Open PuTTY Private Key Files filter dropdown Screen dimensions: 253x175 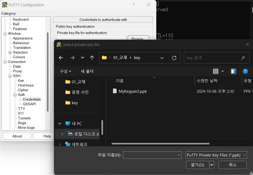point(216,155)
